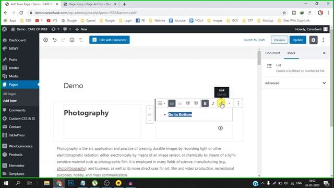Image resolution: width=334 pixels, height=188 pixels.
Task: Click Add New submenu link
Action: coord(10,101)
